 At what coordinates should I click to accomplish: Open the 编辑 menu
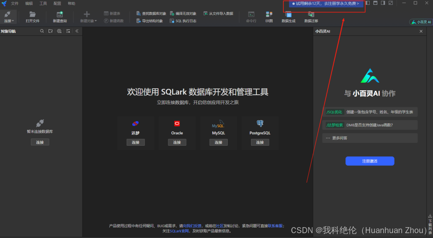(x=29, y=3)
